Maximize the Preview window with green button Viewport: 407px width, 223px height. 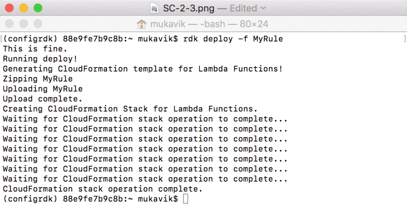point(38,8)
